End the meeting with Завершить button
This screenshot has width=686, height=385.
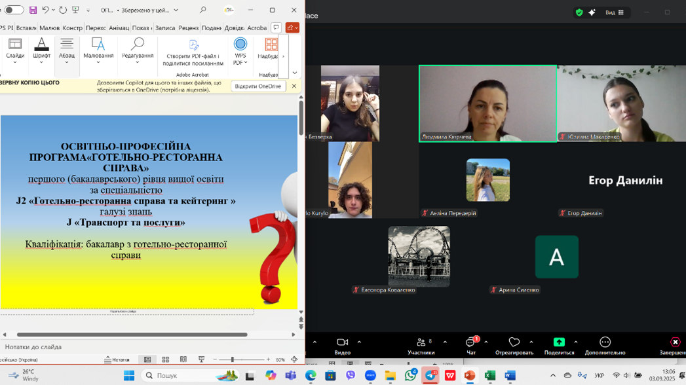click(x=674, y=346)
